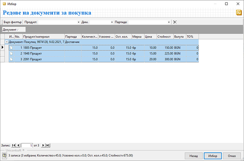The height and width of the screenshot is (161, 244).
Task: Click the document icon for row 1948 Продукт
Action: click(11, 53)
